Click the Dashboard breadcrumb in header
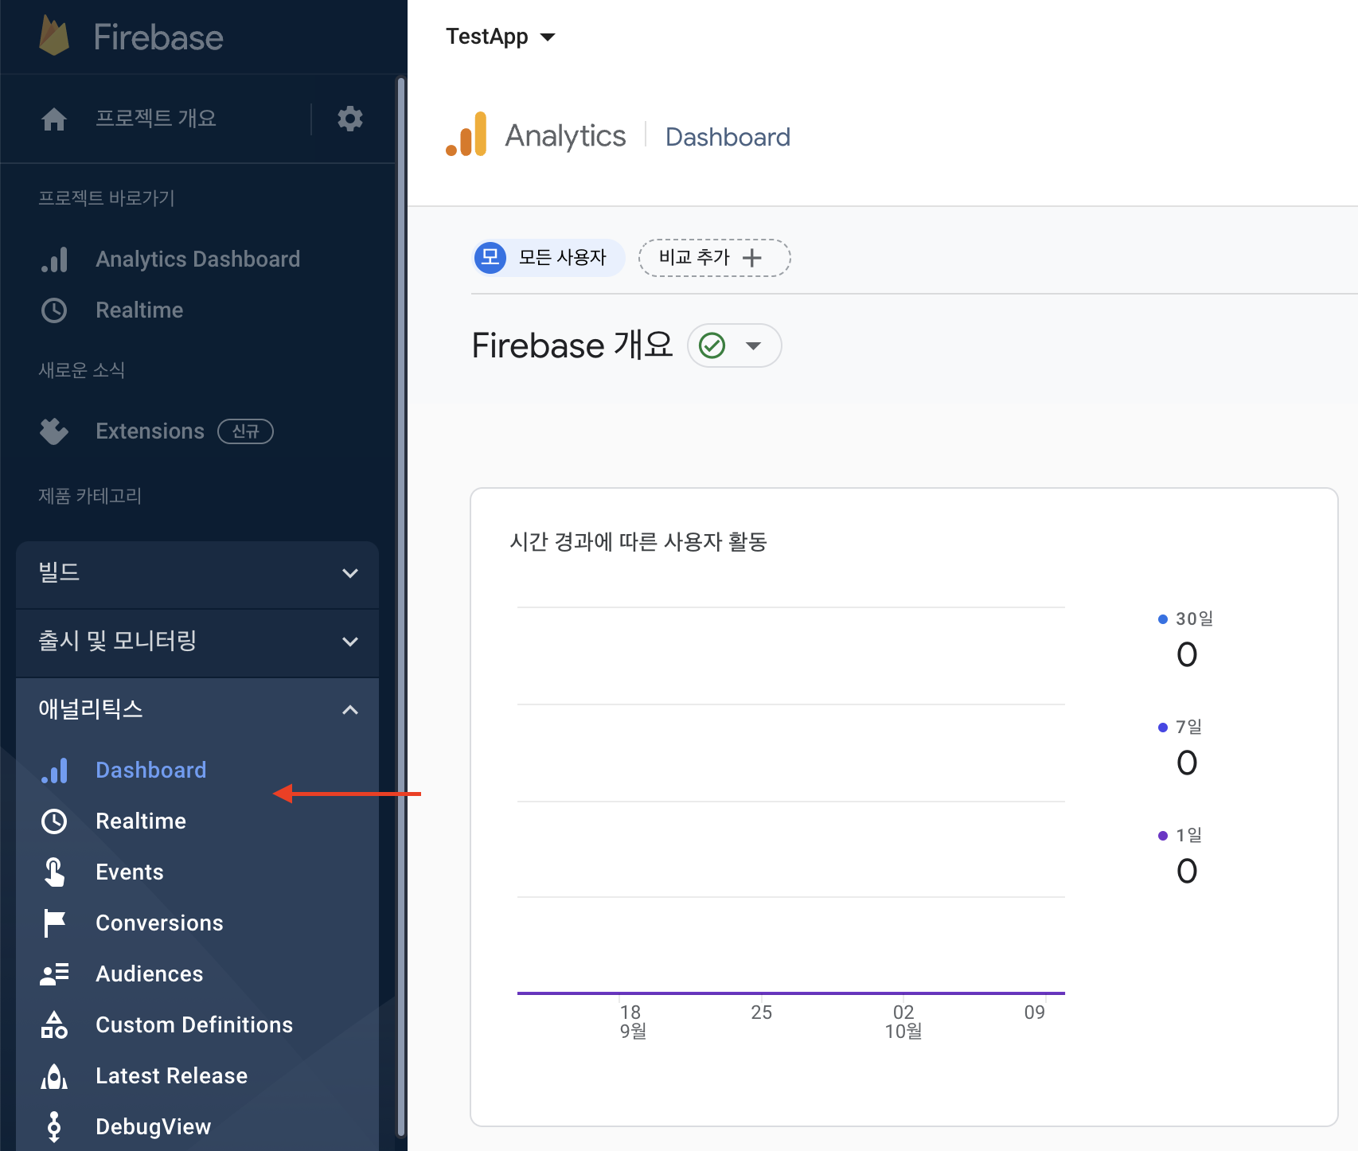Screen dimensions: 1358x1151 (728, 137)
